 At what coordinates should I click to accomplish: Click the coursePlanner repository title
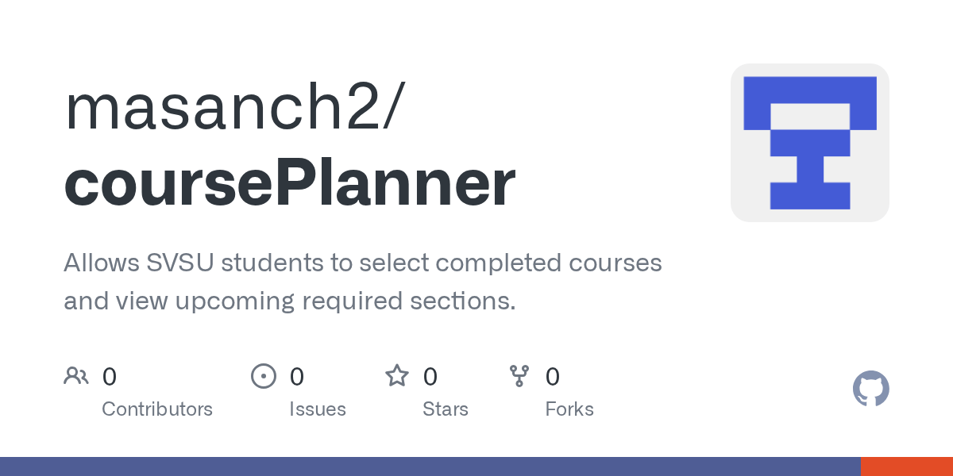pyautogui.click(x=290, y=183)
